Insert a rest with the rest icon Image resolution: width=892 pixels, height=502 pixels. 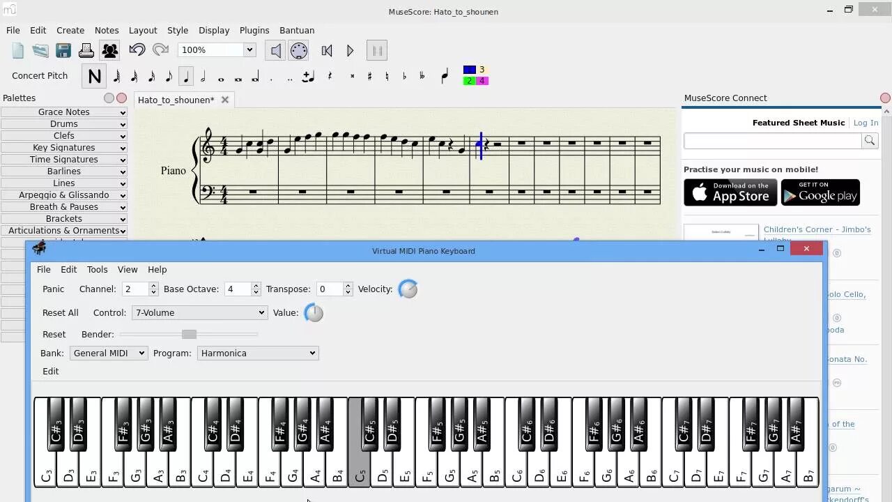tap(330, 77)
